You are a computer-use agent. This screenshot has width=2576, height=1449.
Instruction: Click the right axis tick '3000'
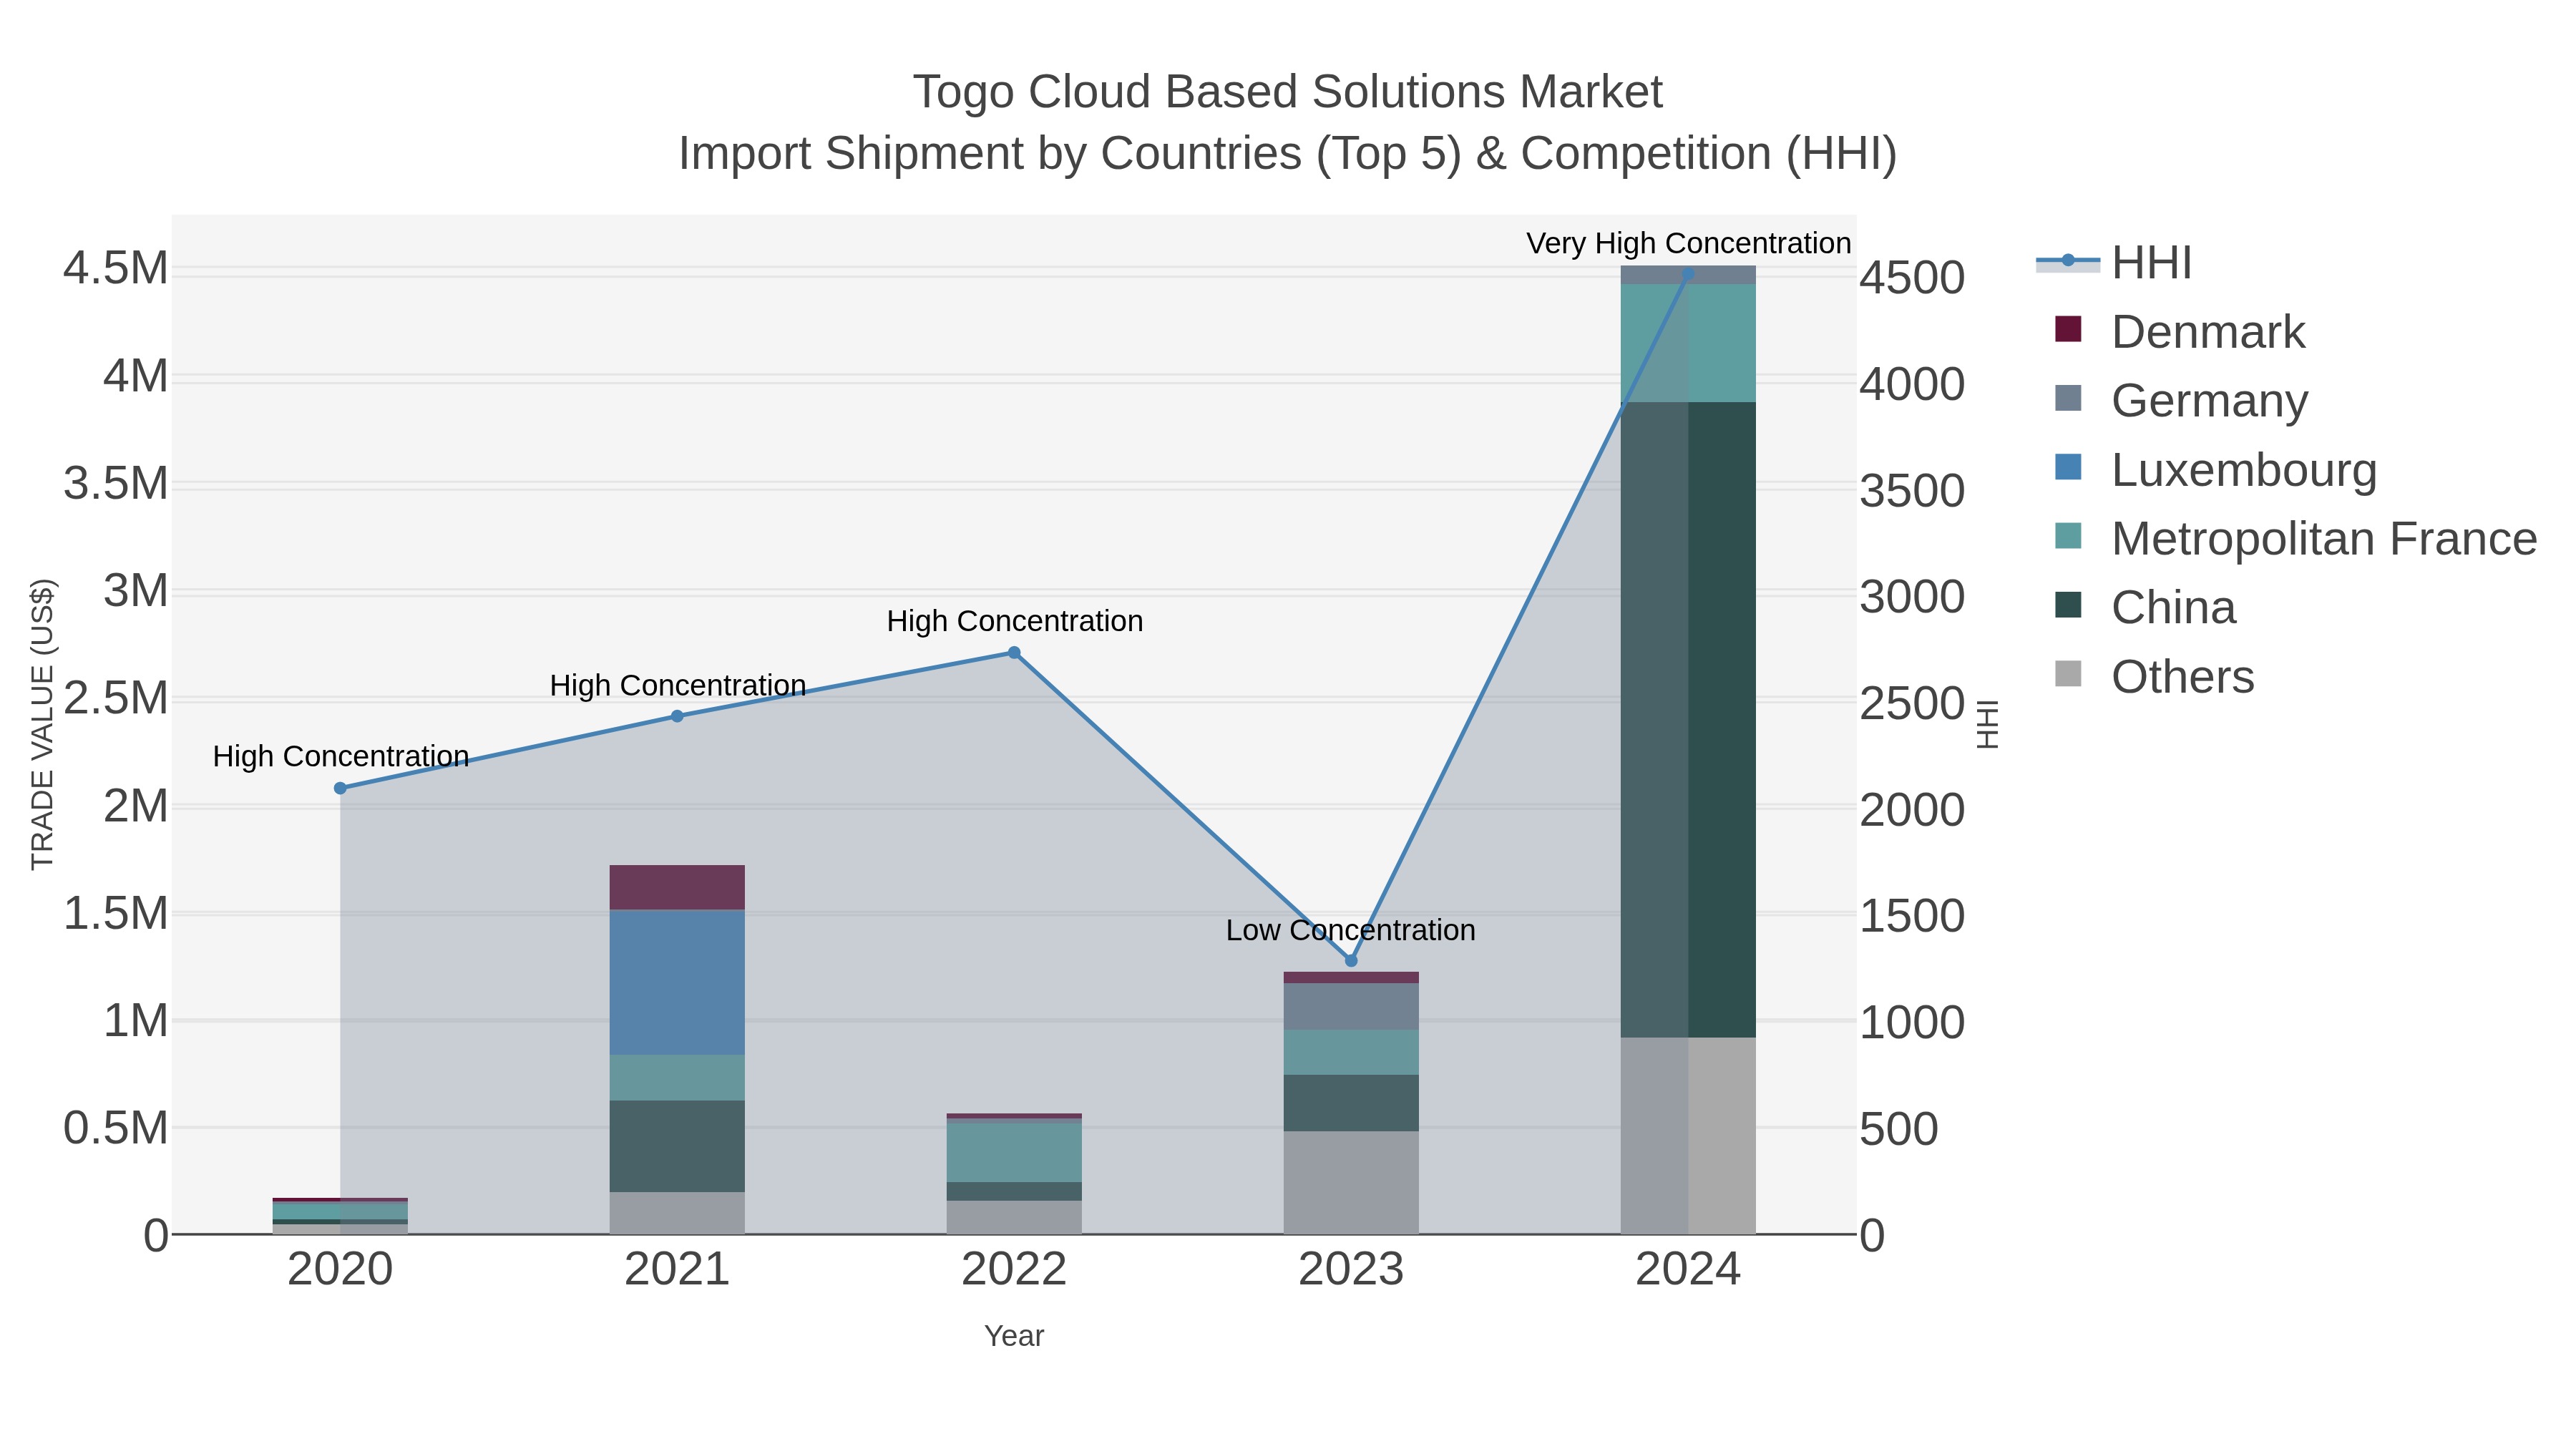click(x=1912, y=597)
